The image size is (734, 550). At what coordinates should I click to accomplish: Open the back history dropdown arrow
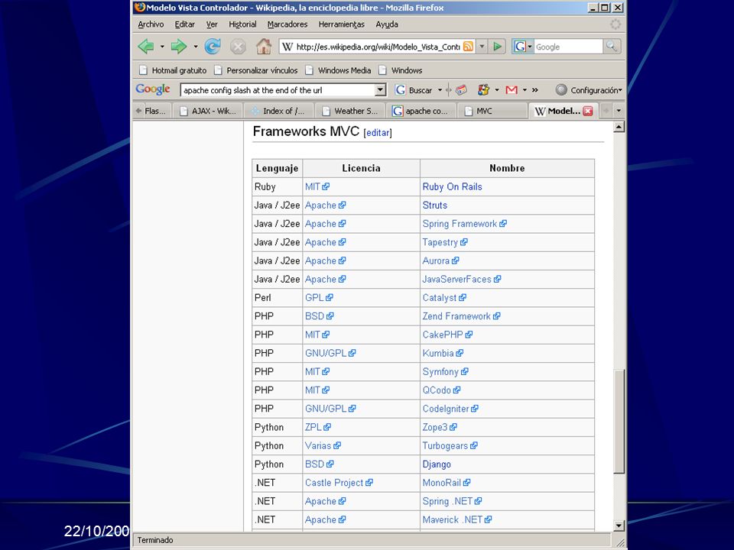(x=162, y=47)
